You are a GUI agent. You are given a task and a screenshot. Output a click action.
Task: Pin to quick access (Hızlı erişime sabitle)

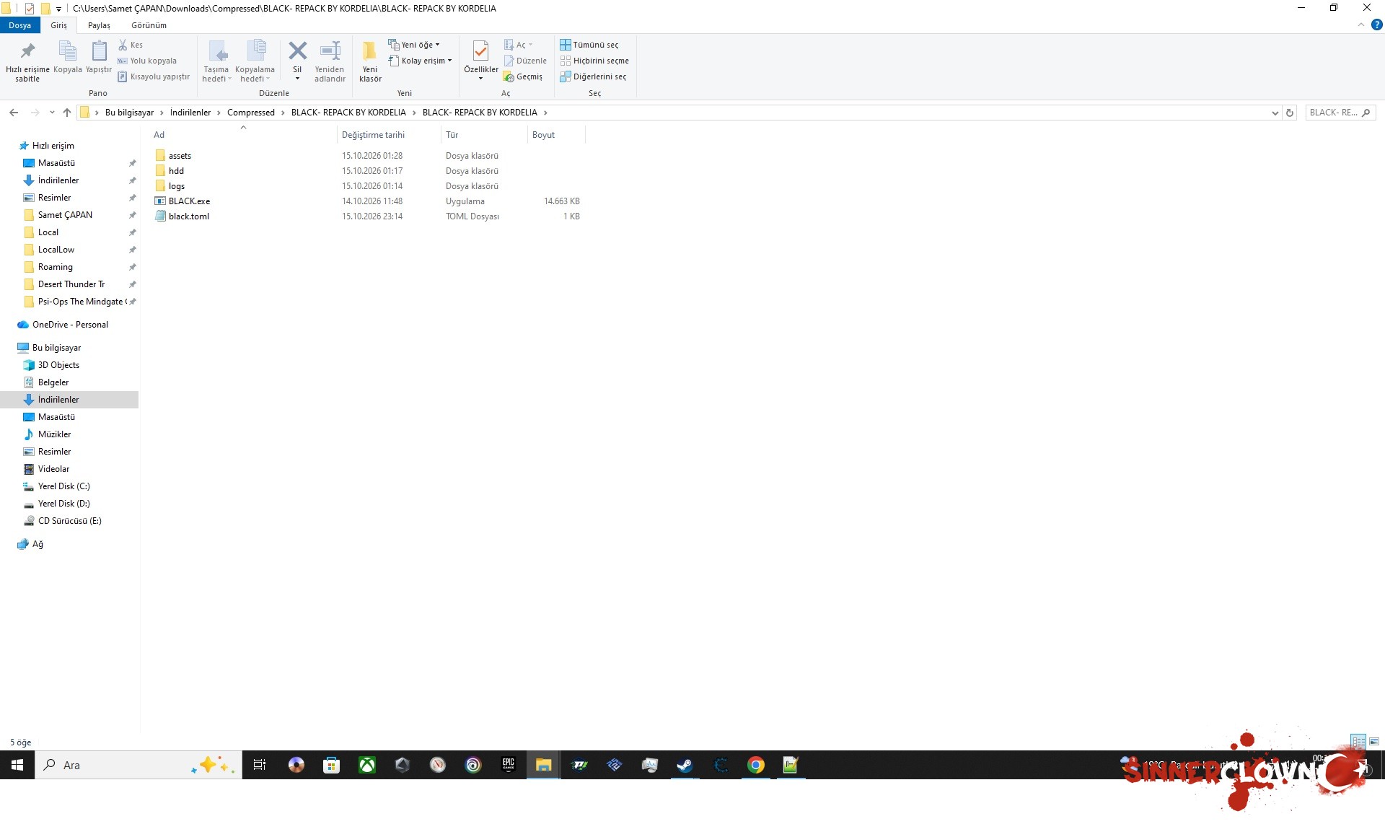coord(27,61)
